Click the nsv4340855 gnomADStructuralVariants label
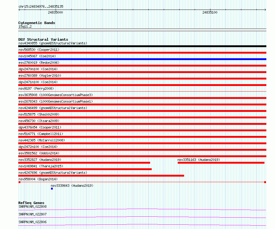The width and height of the screenshot is (275, 229). [53, 43]
